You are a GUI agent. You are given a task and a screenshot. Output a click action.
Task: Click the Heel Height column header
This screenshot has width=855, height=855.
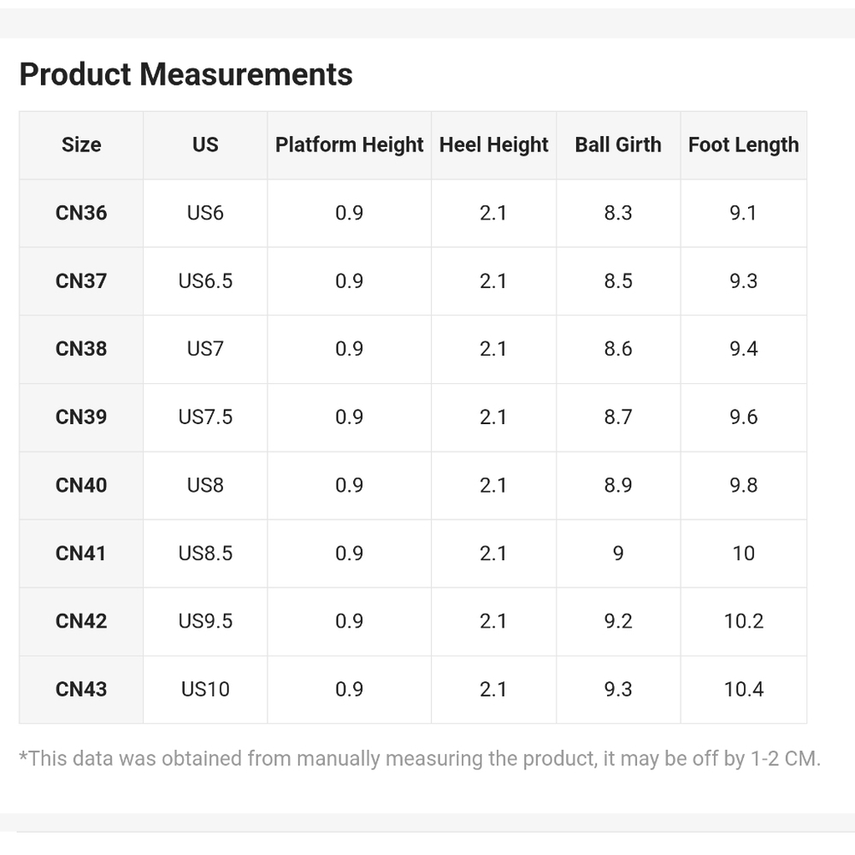pyautogui.click(x=493, y=145)
